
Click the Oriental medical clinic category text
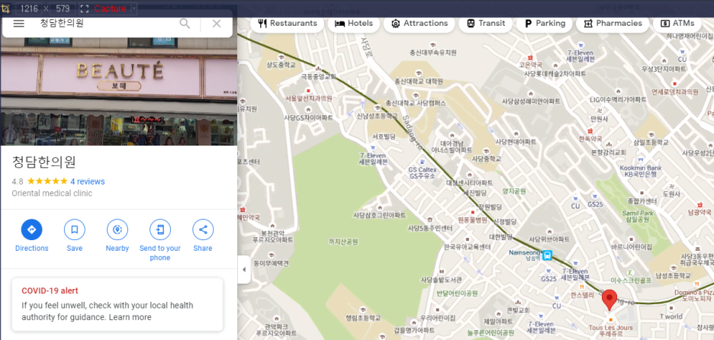tap(52, 194)
